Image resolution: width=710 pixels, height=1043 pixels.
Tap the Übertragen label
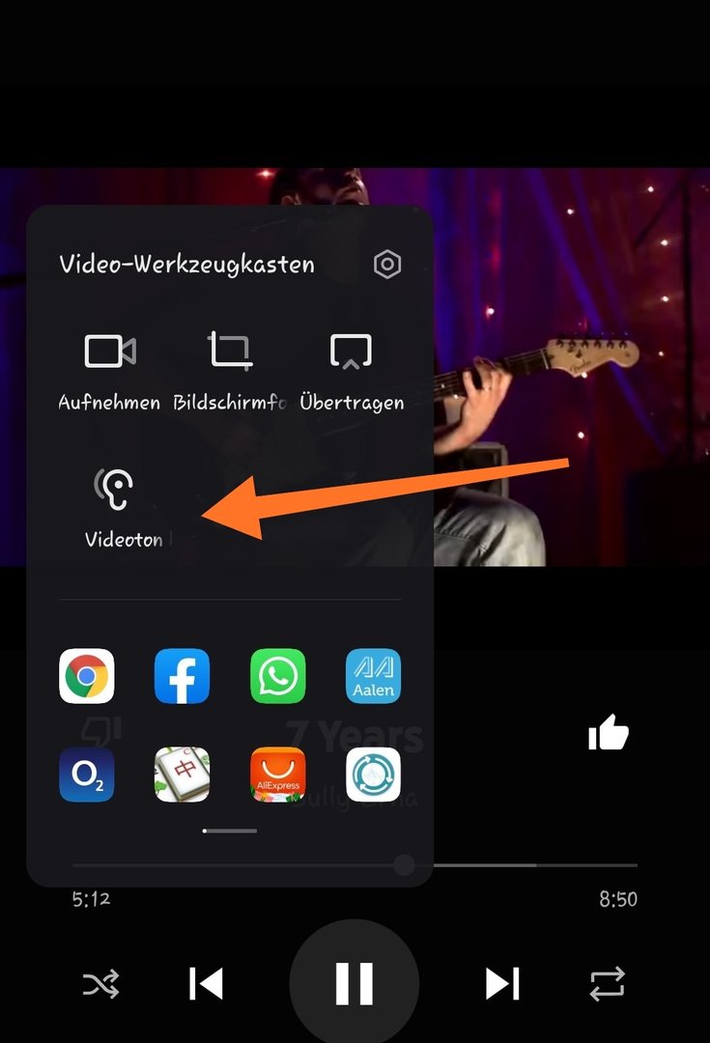coord(352,401)
